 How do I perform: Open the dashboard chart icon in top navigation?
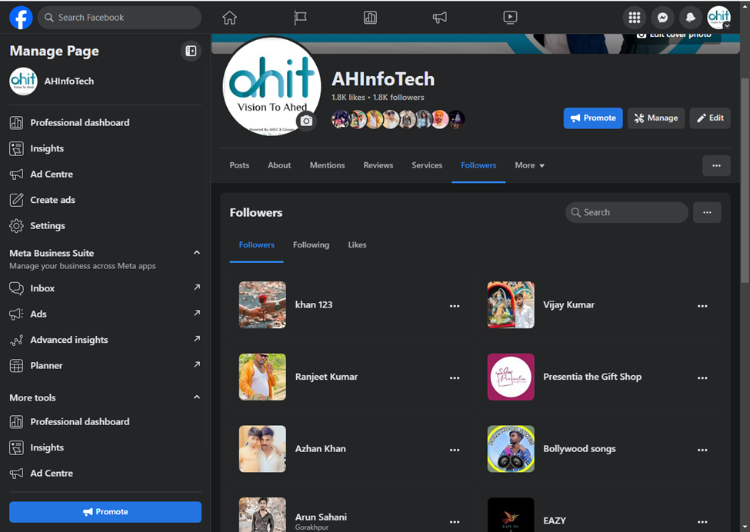[x=370, y=18]
